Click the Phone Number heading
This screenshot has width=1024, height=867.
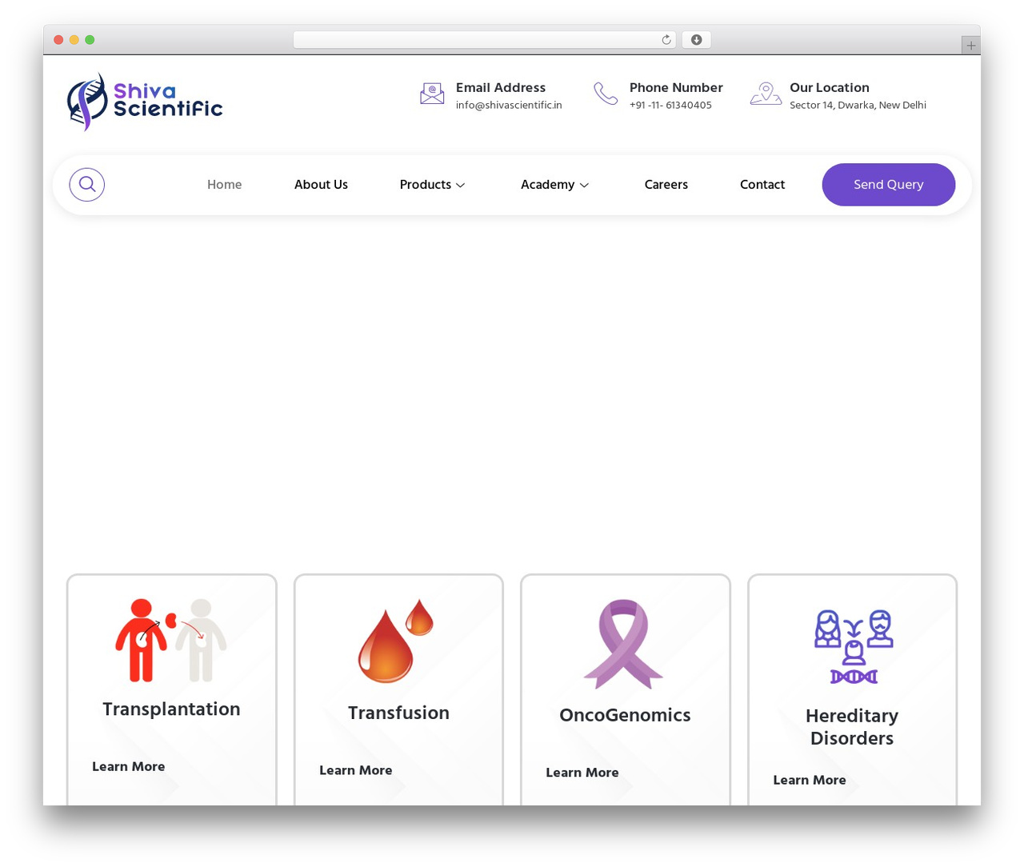click(676, 87)
